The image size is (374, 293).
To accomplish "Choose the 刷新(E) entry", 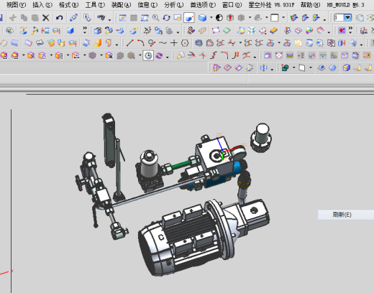I will (x=342, y=215).
